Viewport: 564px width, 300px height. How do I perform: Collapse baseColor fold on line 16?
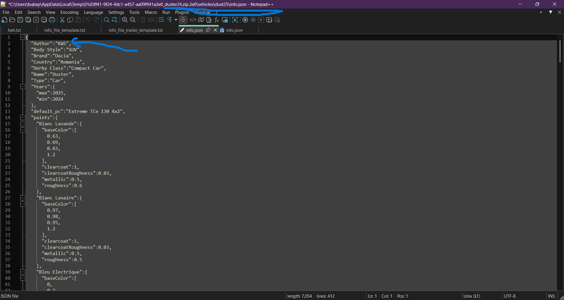[23, 130]
